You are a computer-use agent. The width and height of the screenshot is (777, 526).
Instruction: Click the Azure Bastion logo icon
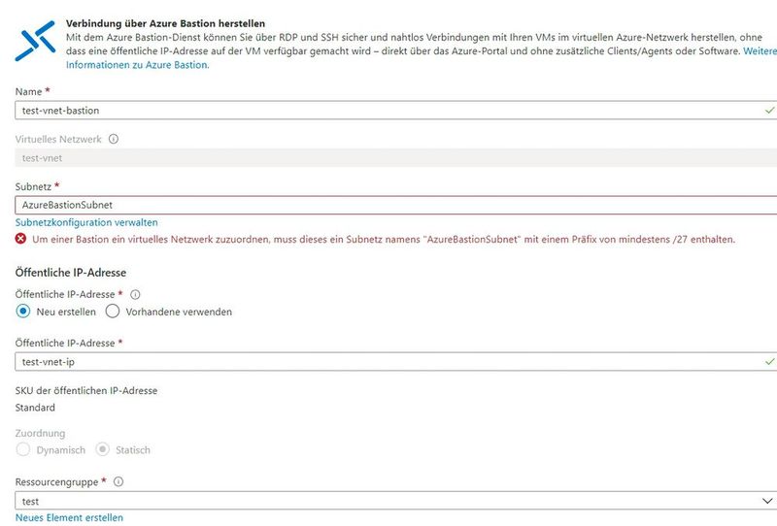coord(35,41)
